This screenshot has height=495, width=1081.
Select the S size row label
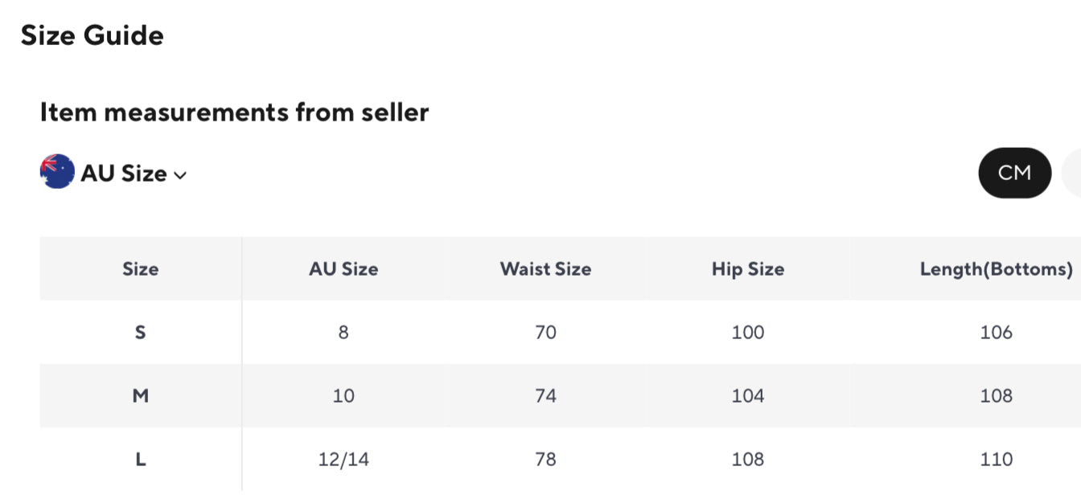tap(140, 332)
